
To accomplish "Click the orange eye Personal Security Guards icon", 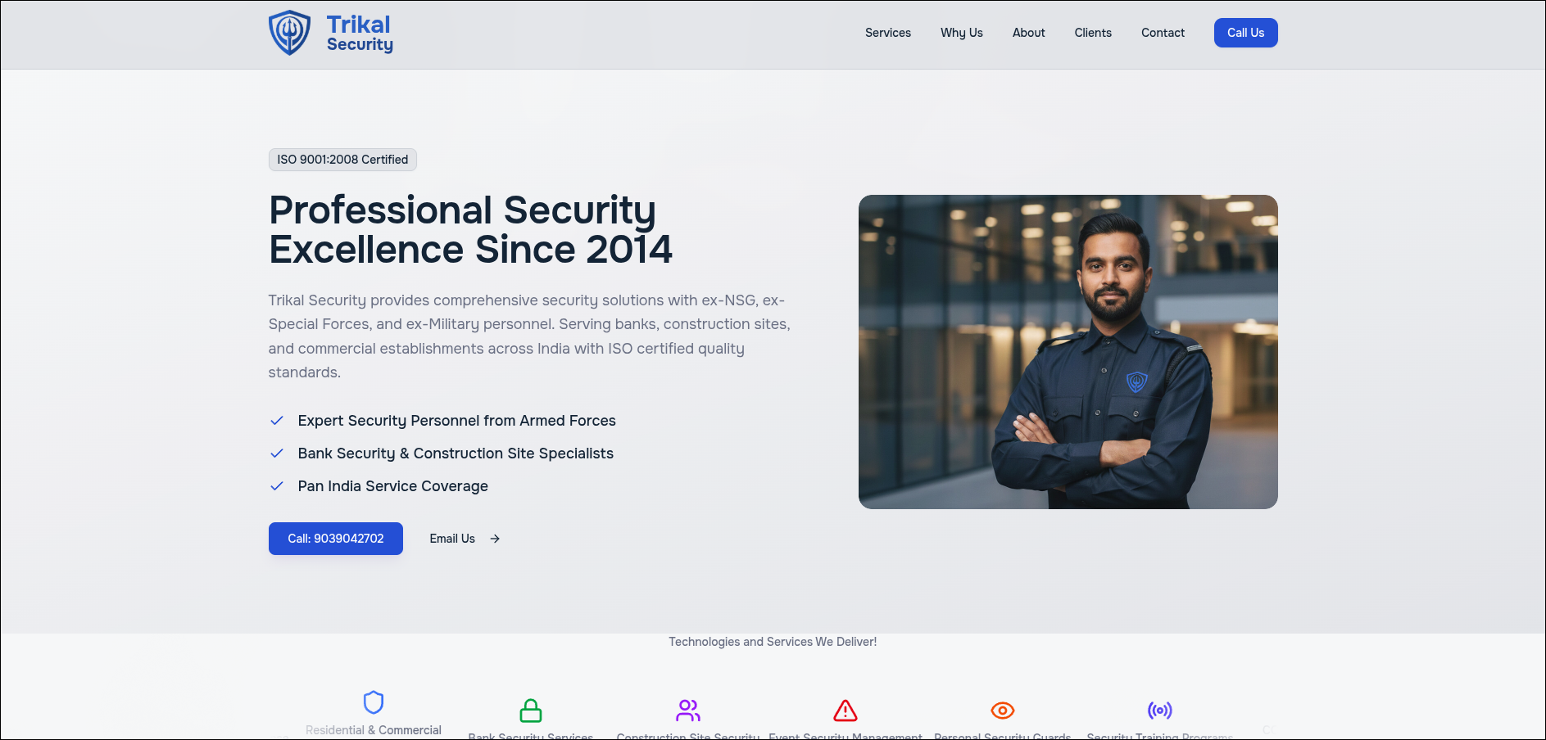I will coord(1003,711).
